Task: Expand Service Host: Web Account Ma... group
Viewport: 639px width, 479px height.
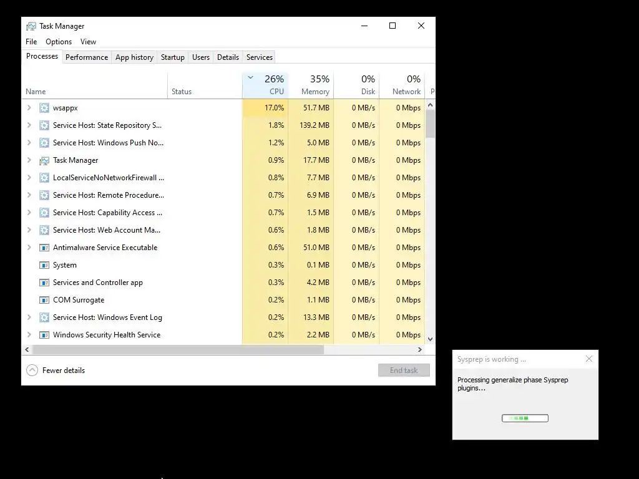Action: click(x=29, y=230)
